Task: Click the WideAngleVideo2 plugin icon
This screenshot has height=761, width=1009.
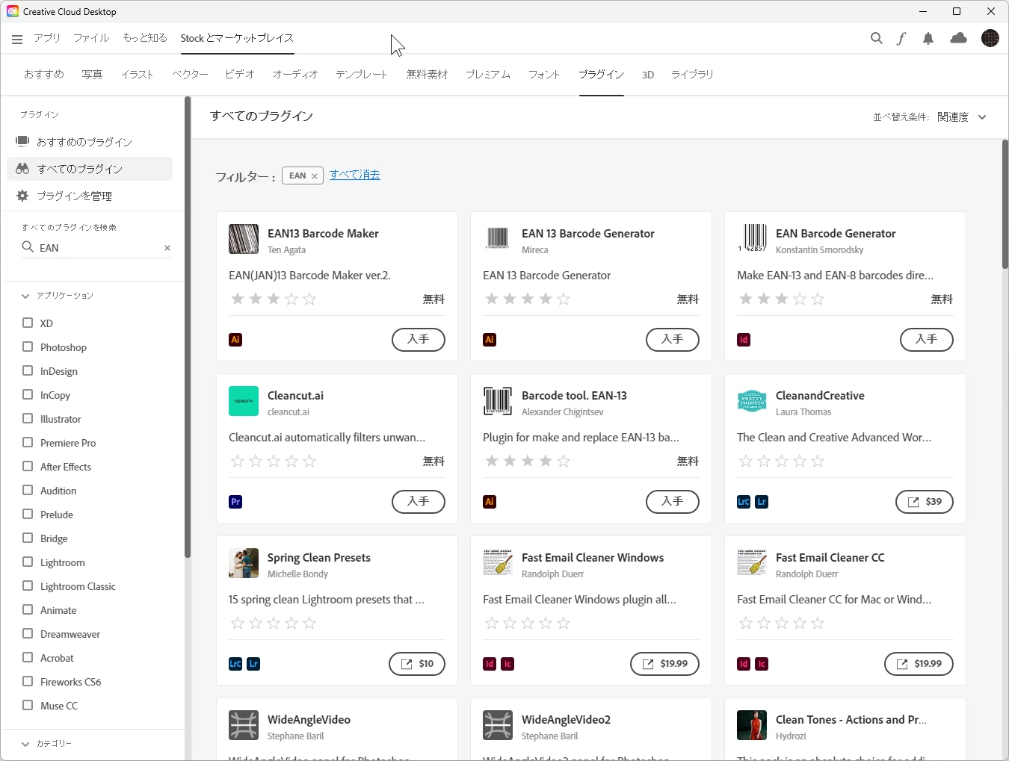Action: point(498,725)
